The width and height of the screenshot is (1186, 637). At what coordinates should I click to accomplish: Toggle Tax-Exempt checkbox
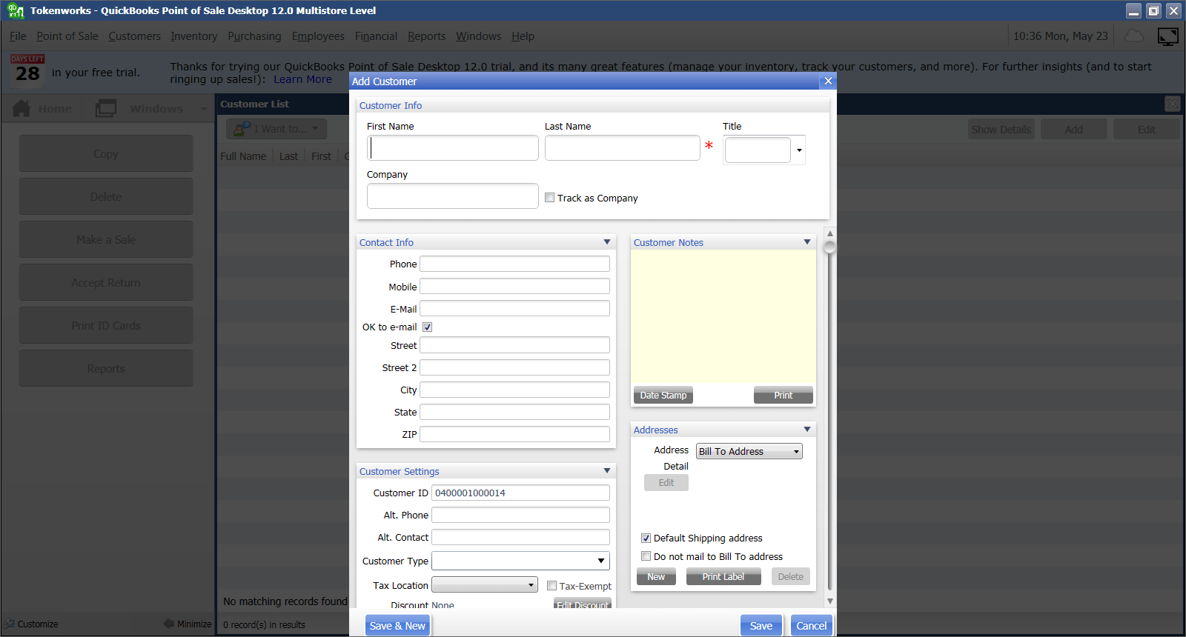point(551,586)
